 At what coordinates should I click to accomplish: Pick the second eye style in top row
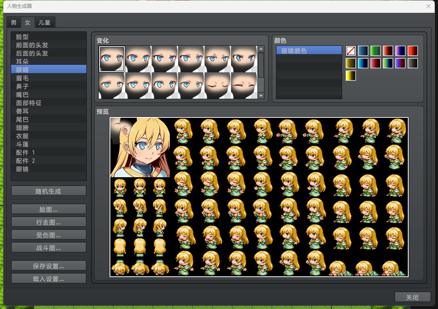point(138,59)
